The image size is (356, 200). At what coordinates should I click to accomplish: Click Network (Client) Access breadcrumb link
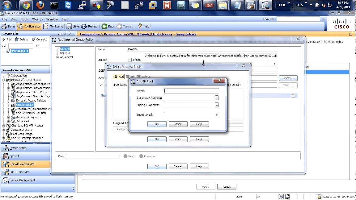pos(154,34)
